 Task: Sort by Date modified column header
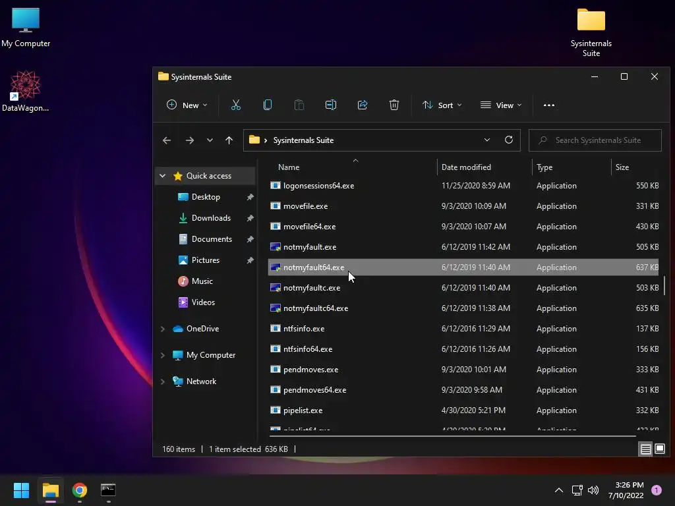(x=484, y=167)
